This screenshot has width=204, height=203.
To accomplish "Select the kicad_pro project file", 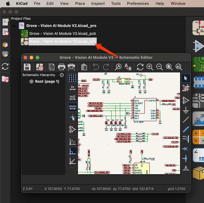I will [61, 25].
